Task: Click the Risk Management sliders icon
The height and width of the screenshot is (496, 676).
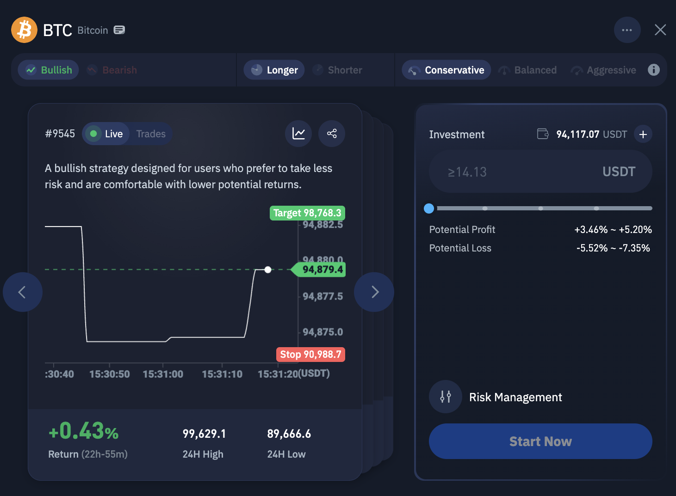Action: 445,397
